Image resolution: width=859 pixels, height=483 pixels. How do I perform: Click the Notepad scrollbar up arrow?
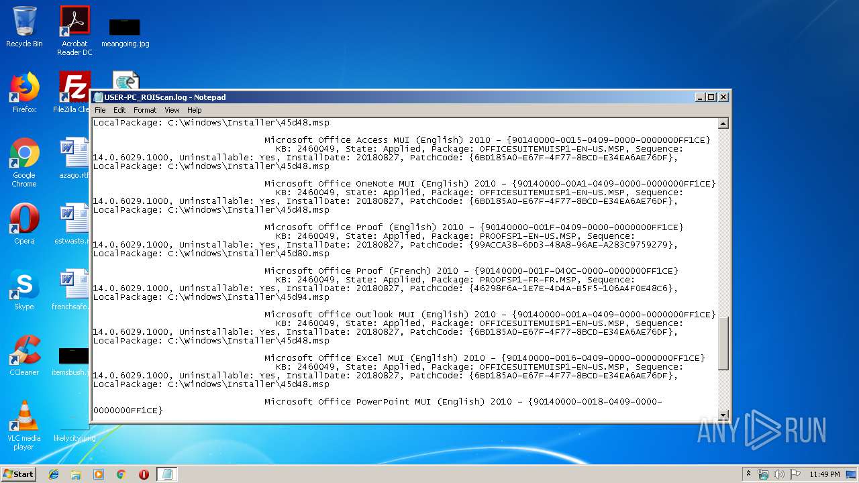pos(723,123)
